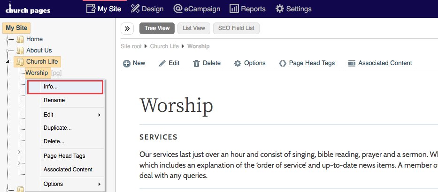The width and height of the screenshot is (438, 192).
Task: Switch to the SEO Field List
Action: pos(236,28)
